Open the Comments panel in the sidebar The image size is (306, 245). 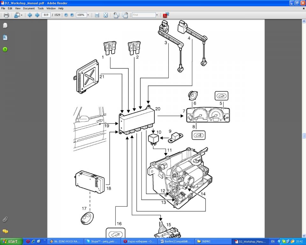(5, 231)
